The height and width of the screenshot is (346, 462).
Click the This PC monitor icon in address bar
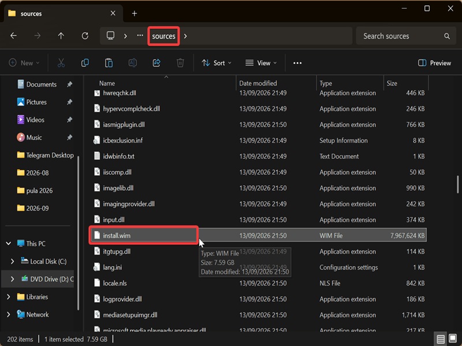110,36
